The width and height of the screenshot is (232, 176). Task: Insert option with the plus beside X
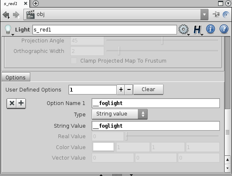point(21,103)
